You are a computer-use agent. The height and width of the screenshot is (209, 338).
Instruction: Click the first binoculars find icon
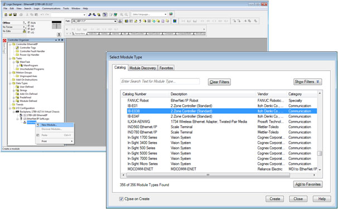pos(90,14)
